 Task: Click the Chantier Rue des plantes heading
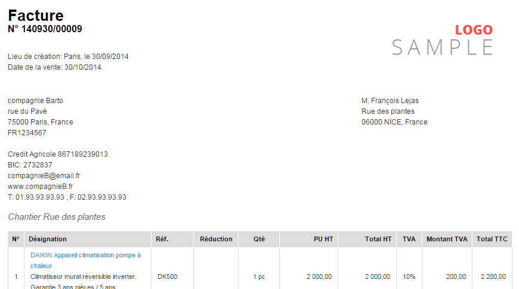[x=57, y=217]
